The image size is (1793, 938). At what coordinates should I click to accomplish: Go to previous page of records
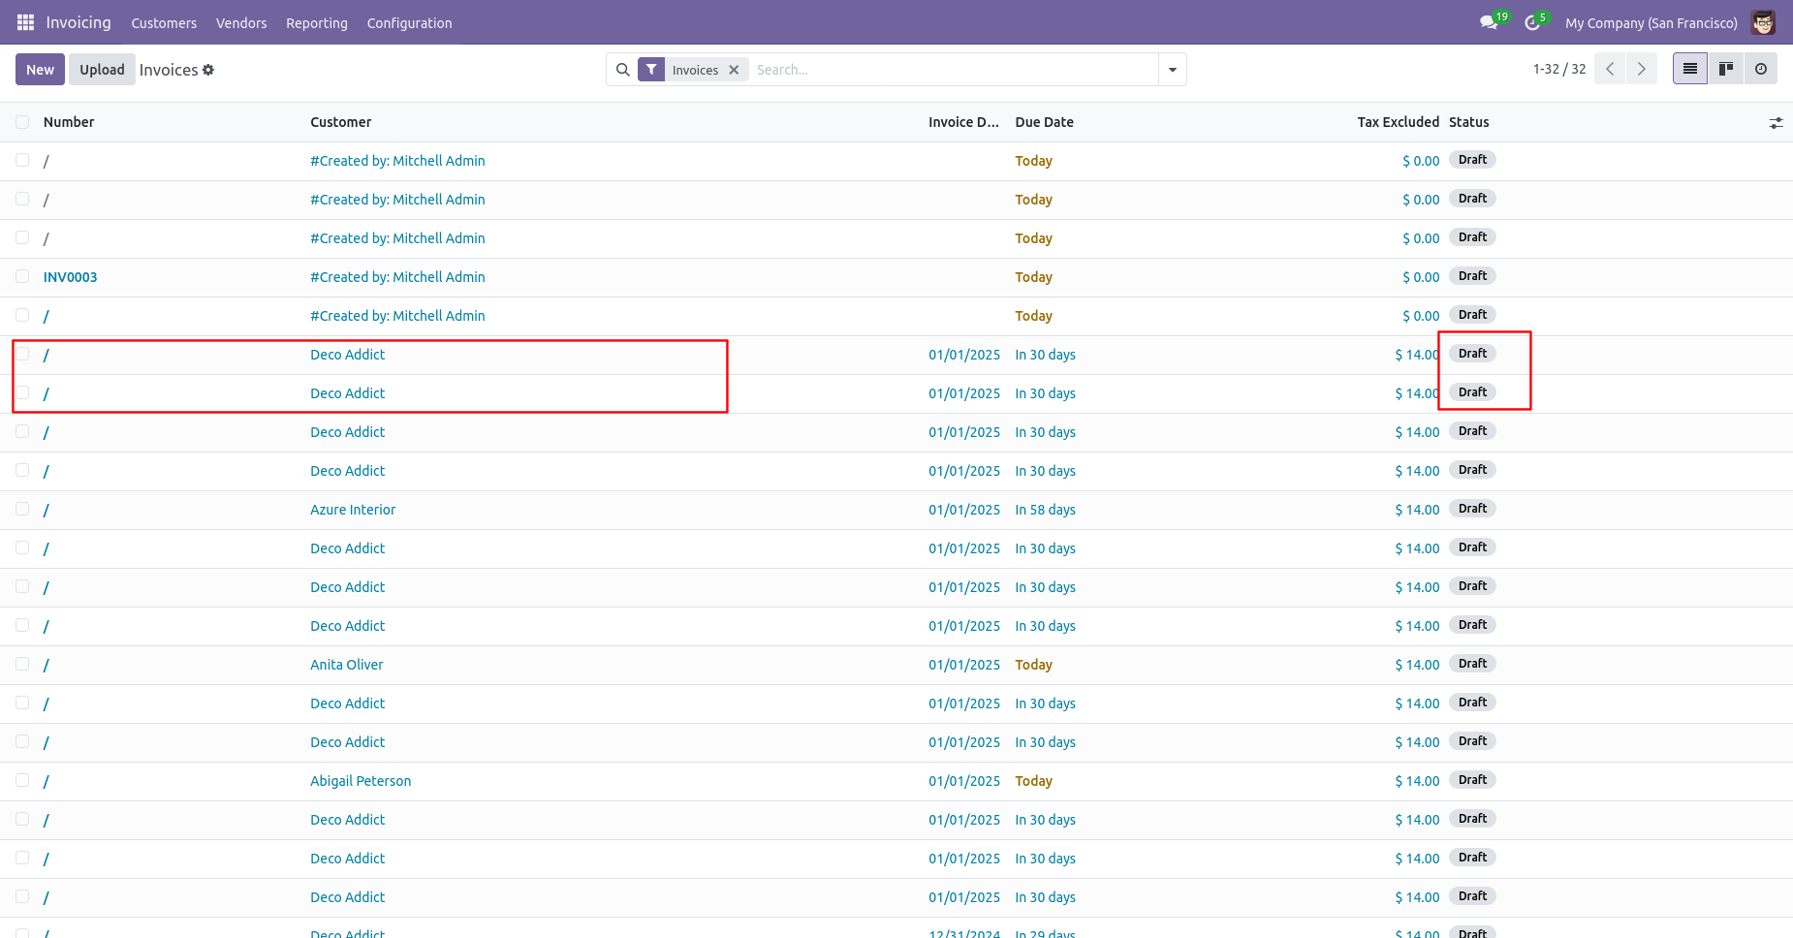(x=1610, y=69)
